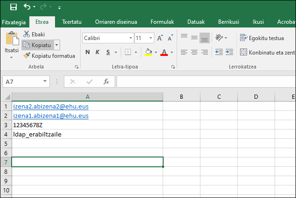296x198 pixels.
Task: Open izena1.abizena1@ehu.eus link
Action: [x=51, y=116]
